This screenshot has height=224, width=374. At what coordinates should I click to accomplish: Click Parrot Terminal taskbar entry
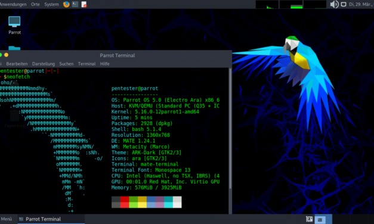(51, 219)
